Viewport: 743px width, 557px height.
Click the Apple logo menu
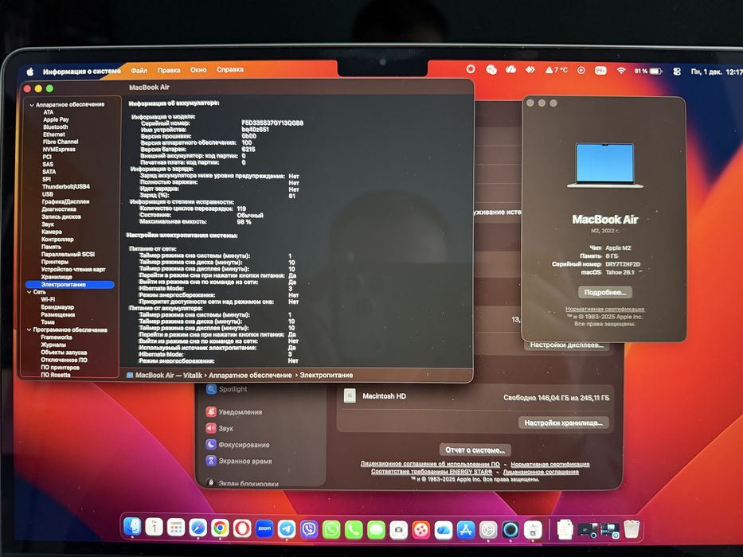click(x=30, y=72)
